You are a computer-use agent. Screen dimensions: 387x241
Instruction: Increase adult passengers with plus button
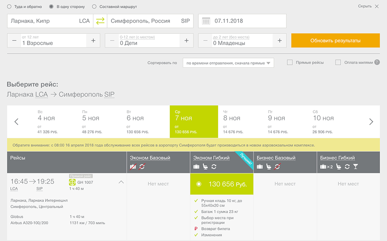(93, 41)
